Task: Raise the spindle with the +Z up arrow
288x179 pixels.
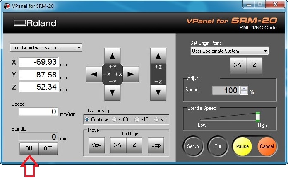Action: coord(158,56)
